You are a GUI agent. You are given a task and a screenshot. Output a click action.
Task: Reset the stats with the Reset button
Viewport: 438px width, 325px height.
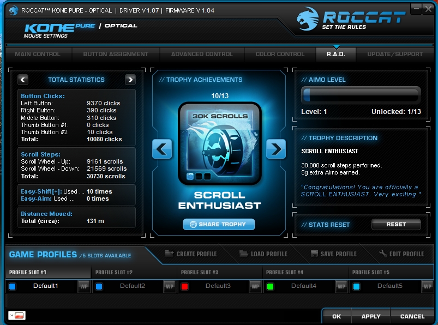pyautogui.click(x=396, y=224)
